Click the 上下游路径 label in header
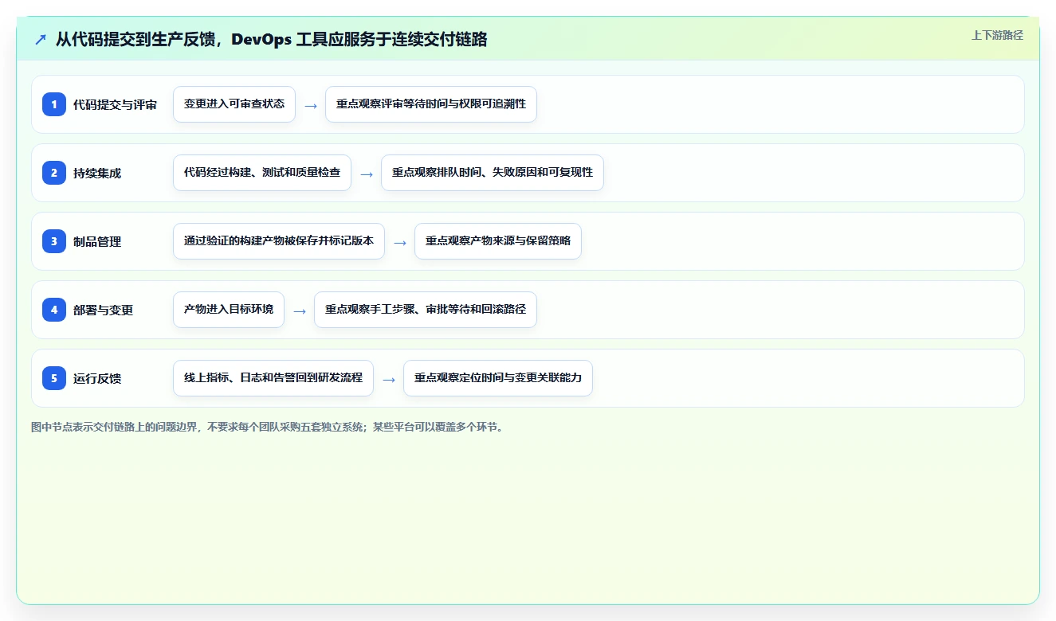Viewport: 1056px width, 621px height. pos(997,35)
